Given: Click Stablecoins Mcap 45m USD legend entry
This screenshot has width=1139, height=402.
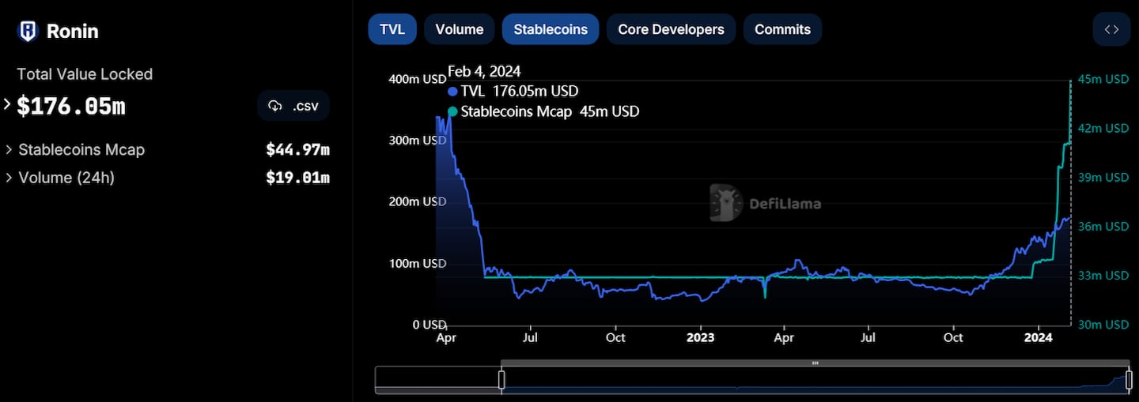Looking at the screenshot, I should click(x=543, y=112).
